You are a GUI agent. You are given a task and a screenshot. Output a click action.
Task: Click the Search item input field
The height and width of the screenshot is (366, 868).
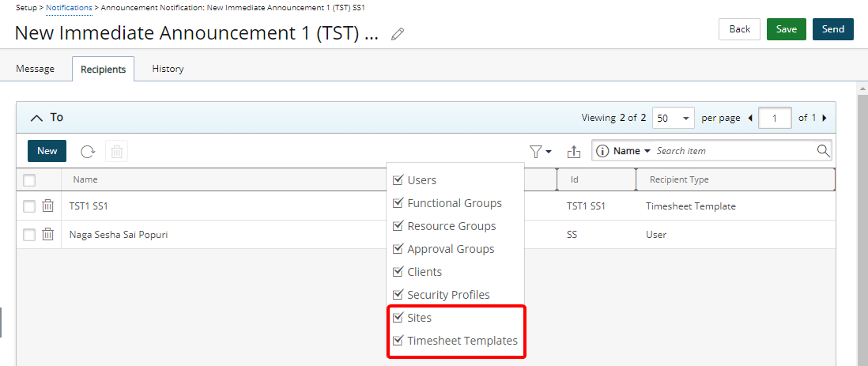point(734,151)
